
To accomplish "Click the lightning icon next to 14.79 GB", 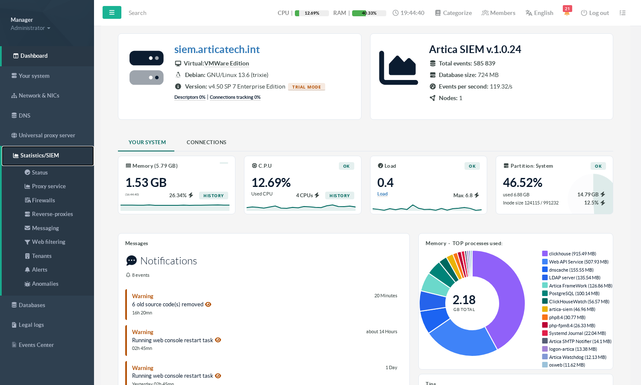I will pyautogui.click(x=603, y=194).
